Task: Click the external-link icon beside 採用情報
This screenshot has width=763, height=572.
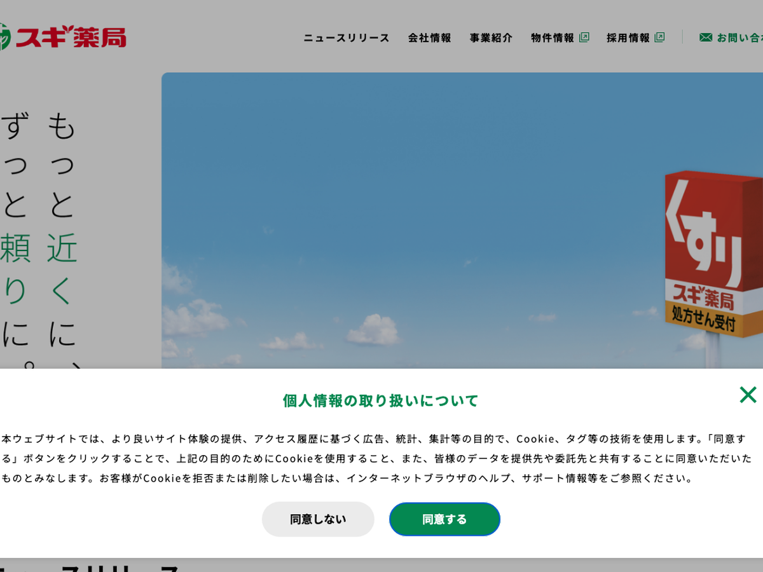Action: pyautogui.click(x=659, y=37)
